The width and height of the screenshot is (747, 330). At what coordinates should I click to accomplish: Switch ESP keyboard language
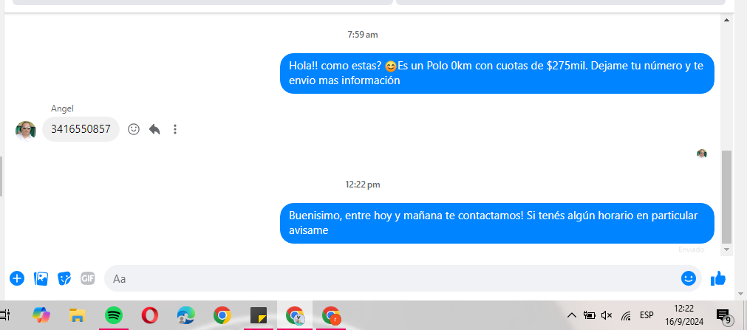647,315
